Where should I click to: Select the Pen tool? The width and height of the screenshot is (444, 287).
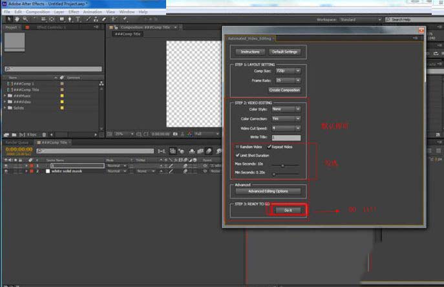[x=69, y=19]
